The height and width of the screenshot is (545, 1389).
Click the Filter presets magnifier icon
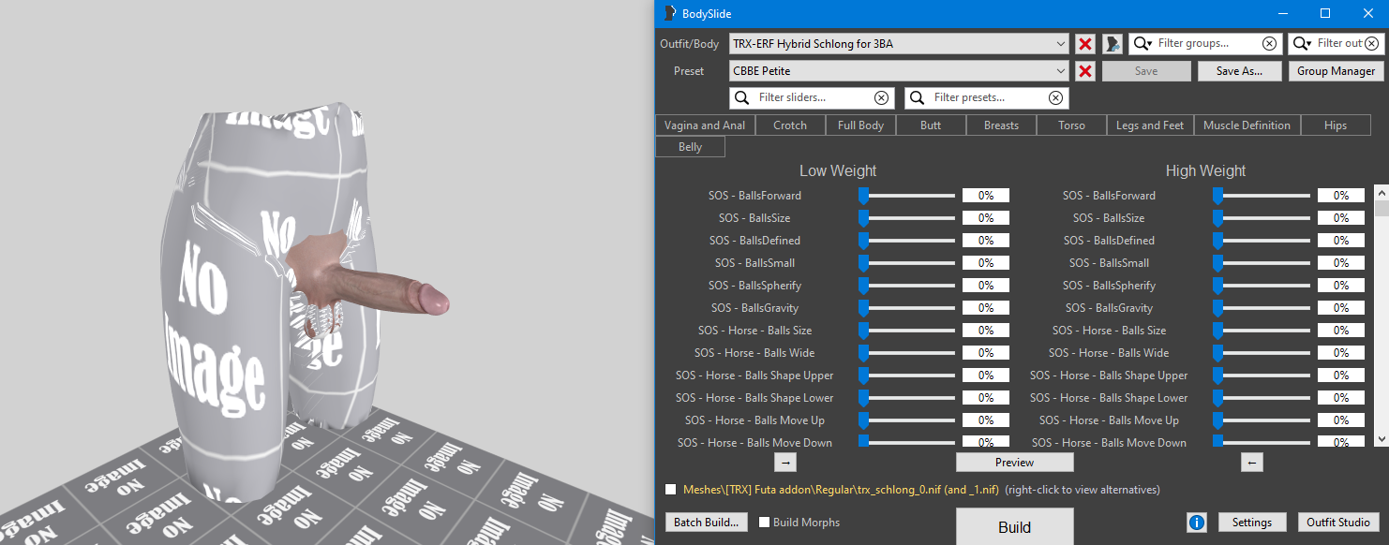pos(917,97)
